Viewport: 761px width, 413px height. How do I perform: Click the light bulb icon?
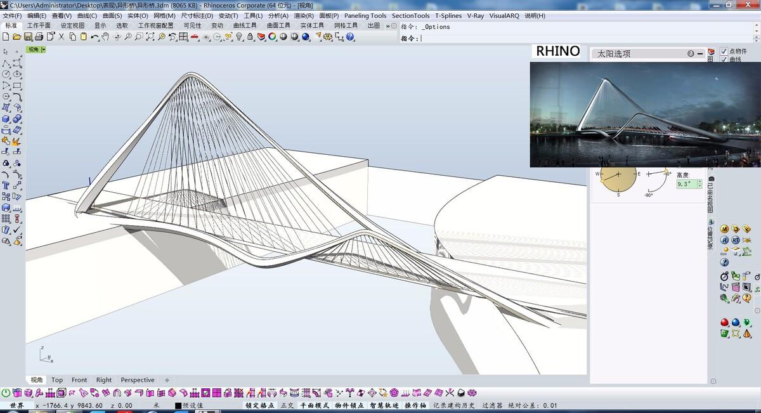click(239, 37)
